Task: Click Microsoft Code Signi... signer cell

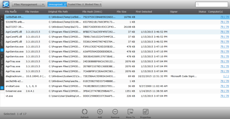Action: [183, 76]
